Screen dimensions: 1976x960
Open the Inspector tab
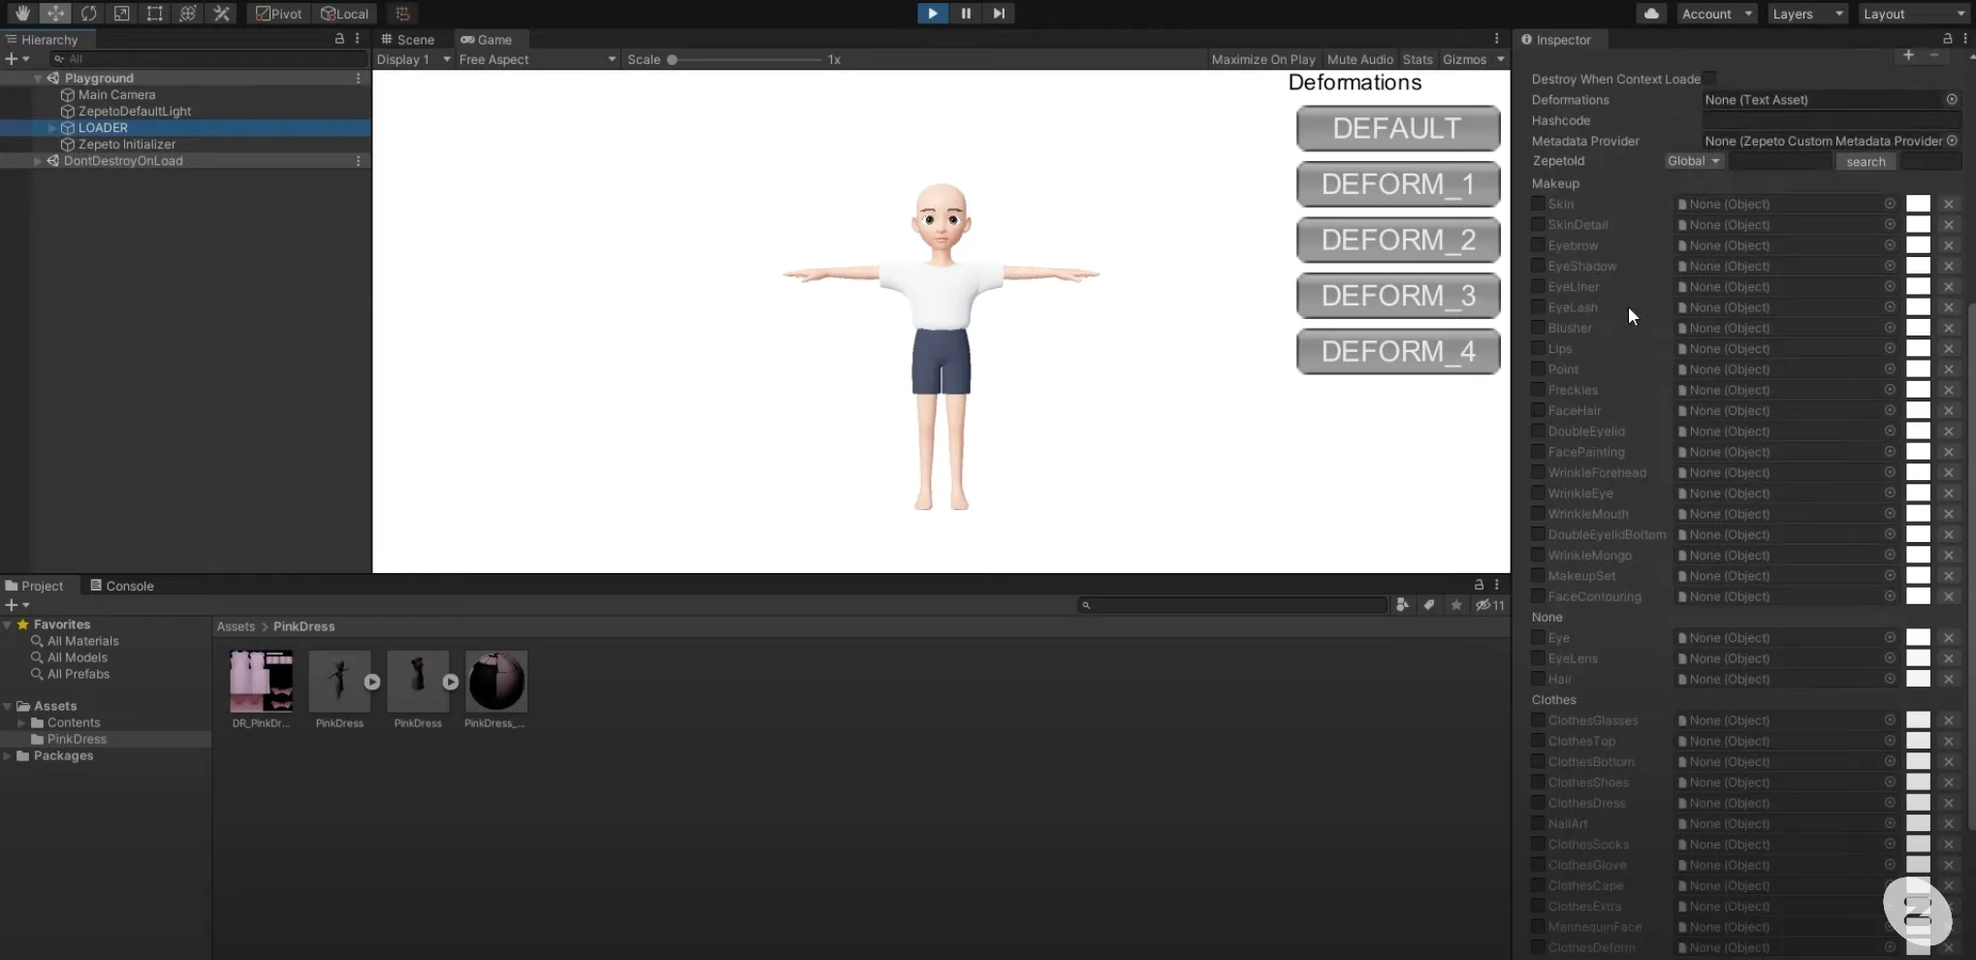pos(1556,40)
